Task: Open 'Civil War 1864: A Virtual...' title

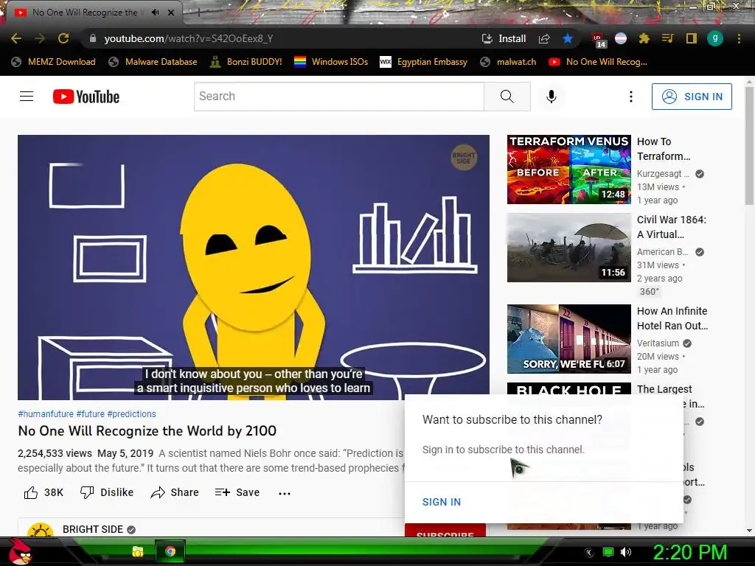Action: point(672,227)
